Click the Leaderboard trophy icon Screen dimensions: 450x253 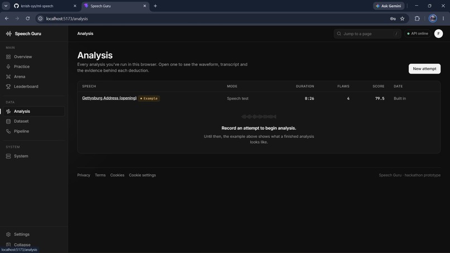[8, 87]
